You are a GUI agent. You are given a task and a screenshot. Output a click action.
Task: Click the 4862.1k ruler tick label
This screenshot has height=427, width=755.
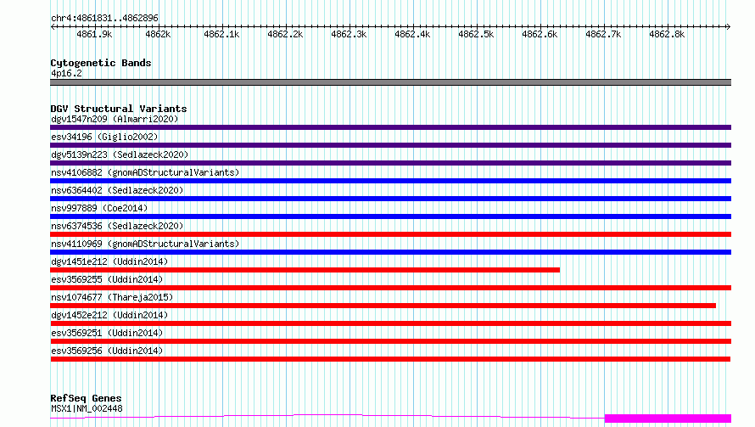tap(221, 34)
